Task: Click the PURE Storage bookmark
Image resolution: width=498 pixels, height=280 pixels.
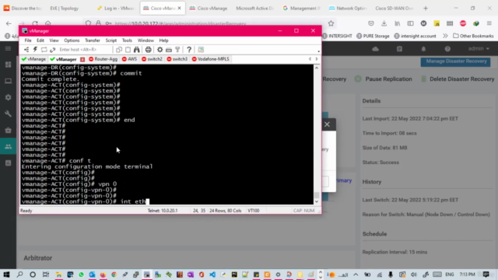Action: [x=373, y=36]
